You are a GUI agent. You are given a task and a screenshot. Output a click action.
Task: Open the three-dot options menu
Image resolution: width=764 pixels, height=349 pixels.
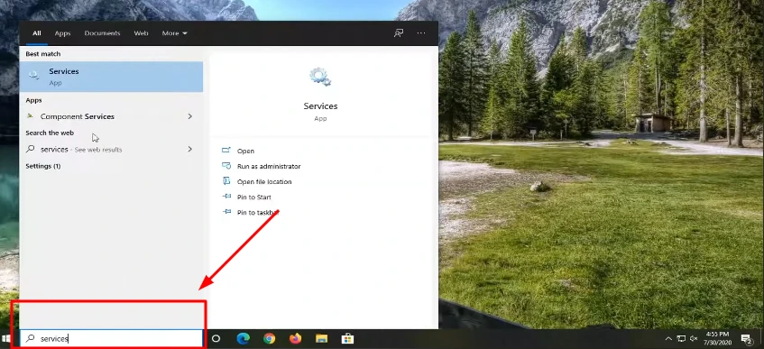pos(421,33)
